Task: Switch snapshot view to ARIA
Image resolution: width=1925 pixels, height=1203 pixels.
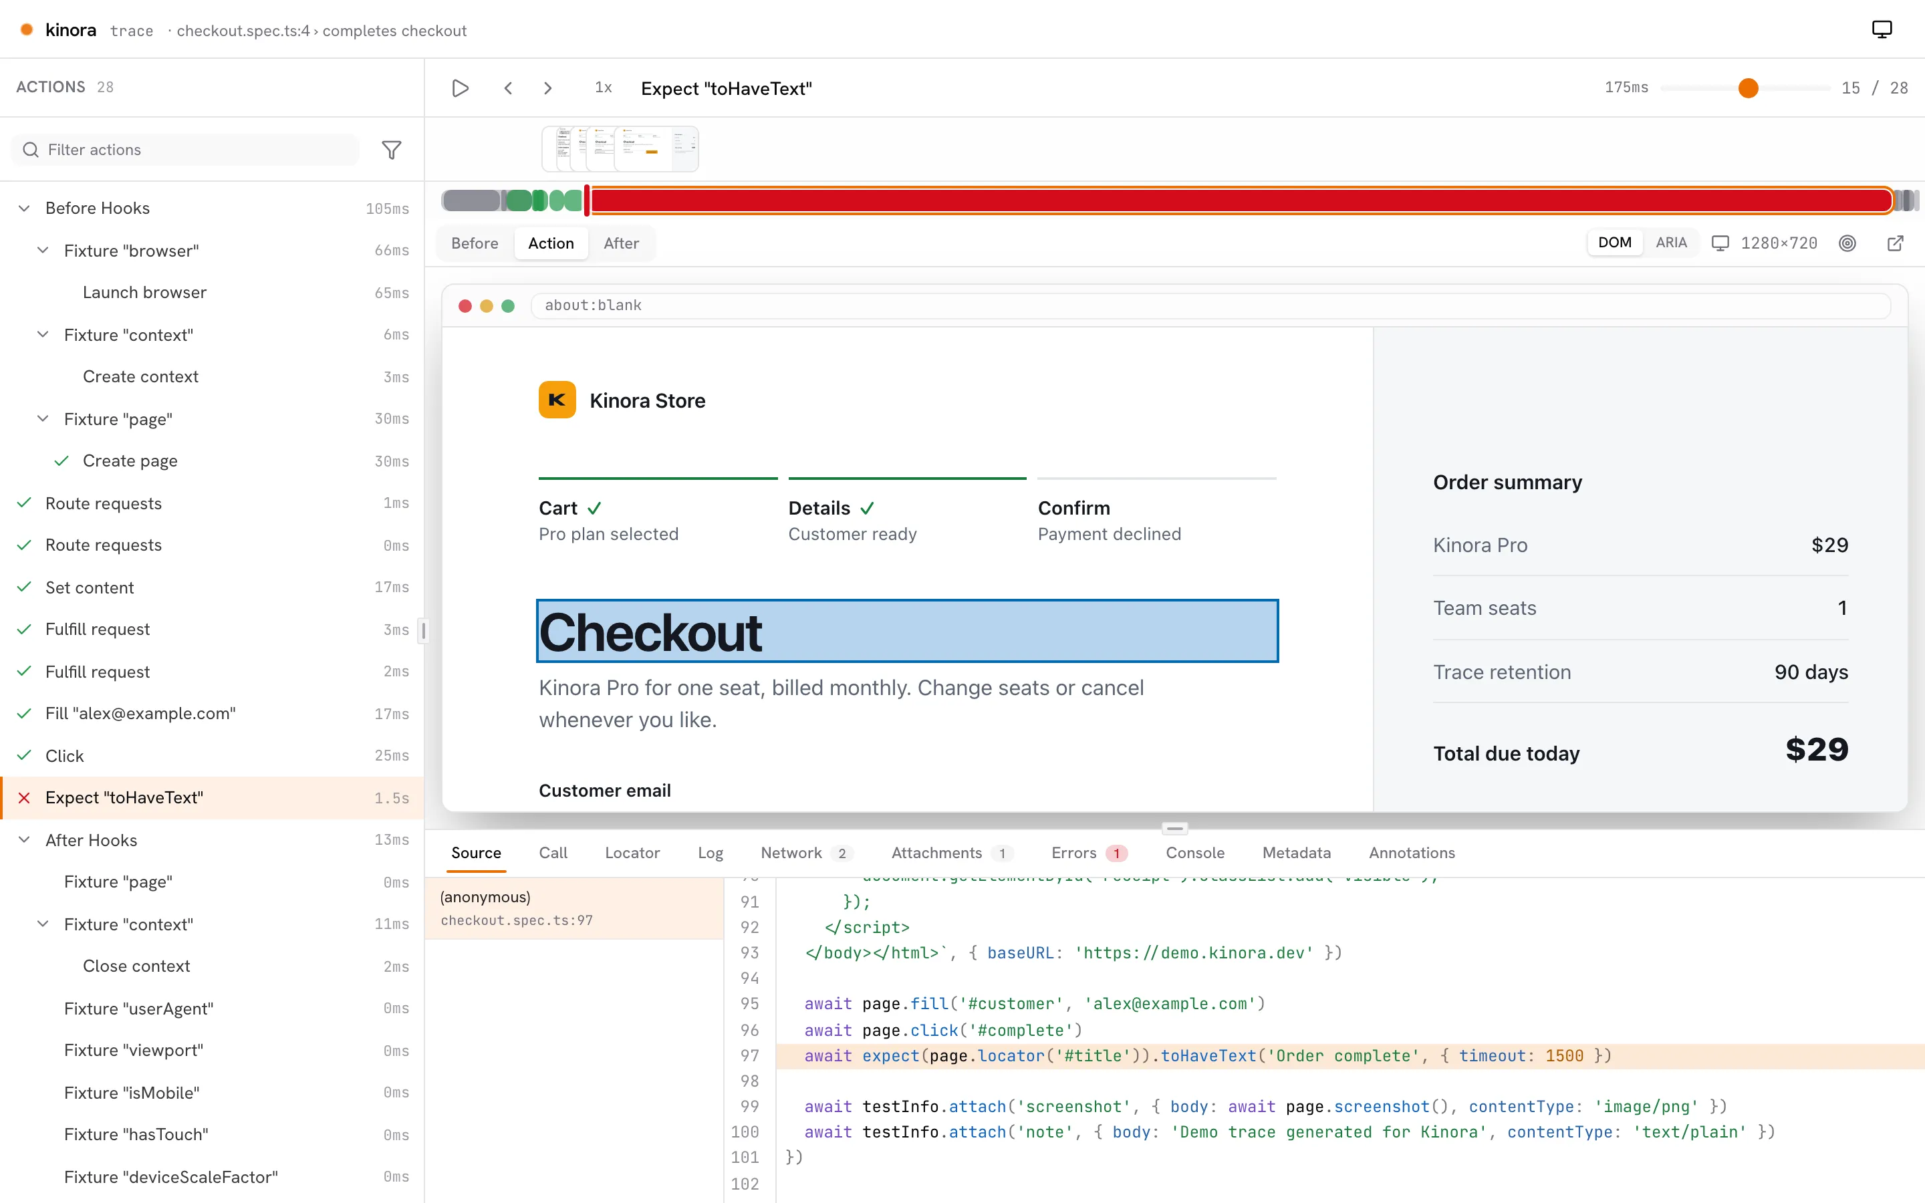Action: tap(1670, 243)
